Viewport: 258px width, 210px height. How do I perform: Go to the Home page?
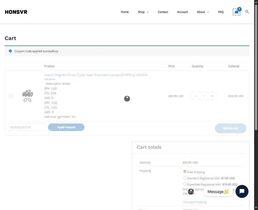point(125,12)
